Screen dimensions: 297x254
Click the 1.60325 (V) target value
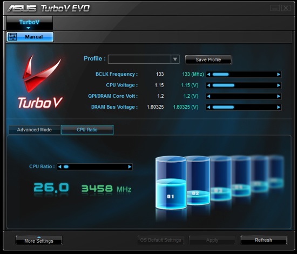pyautogui.click(x=186, y=107)
